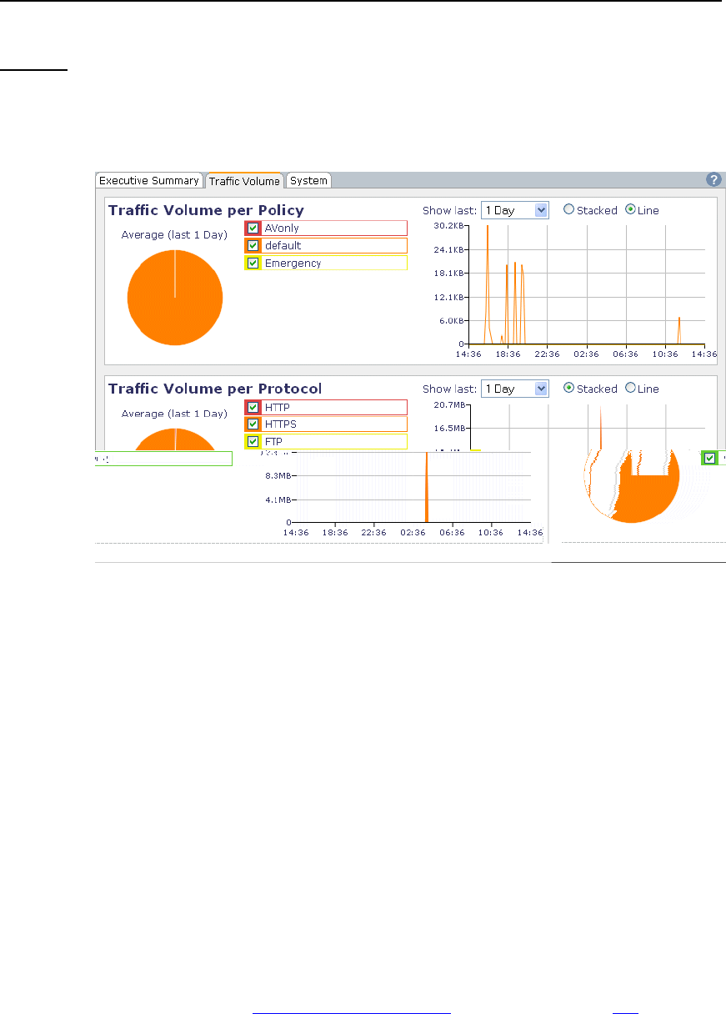Click the Traffic Volume per Protocol heading
Screen dimensions: 726x1014
(215, 389)
